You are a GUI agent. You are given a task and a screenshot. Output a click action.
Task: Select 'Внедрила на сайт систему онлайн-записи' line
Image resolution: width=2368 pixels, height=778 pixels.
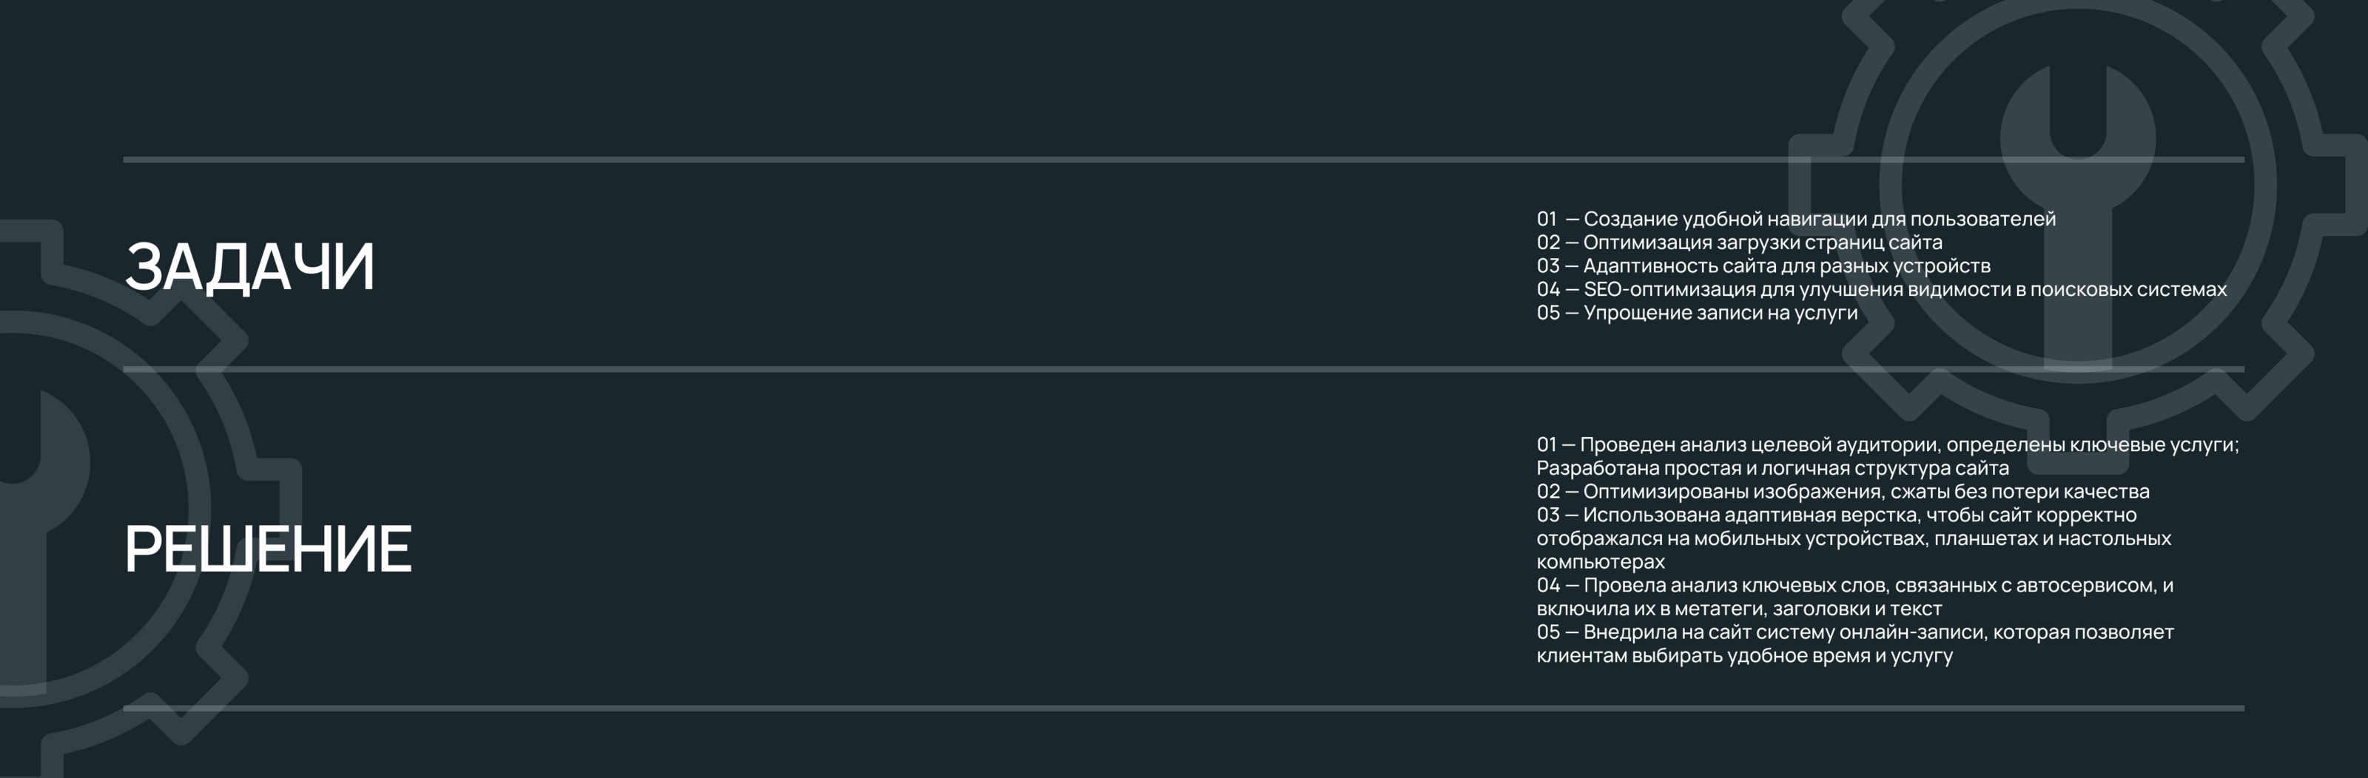coord(1854,632)
